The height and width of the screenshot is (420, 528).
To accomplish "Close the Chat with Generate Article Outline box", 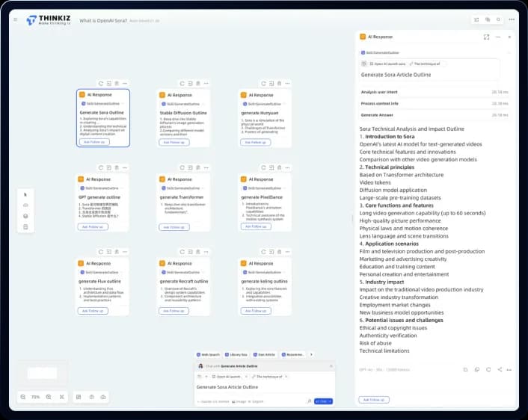I will coord(331,365).
